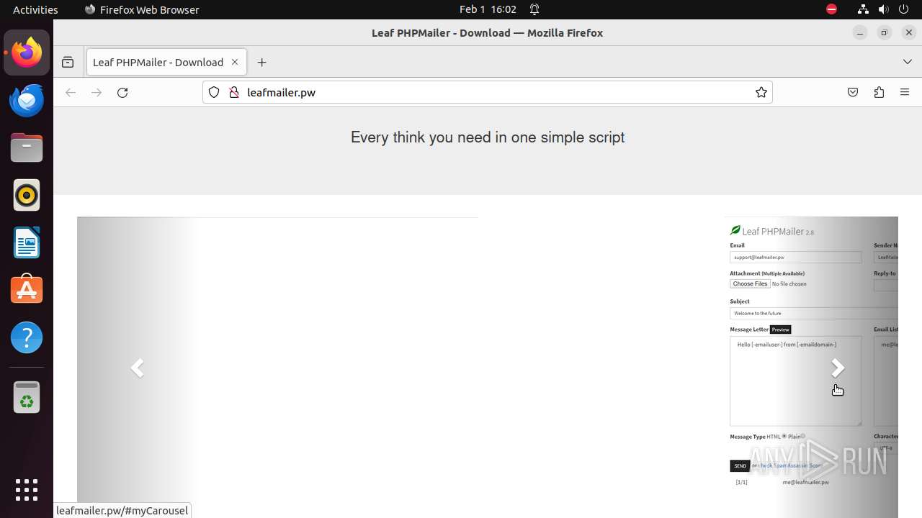The image size is (922, 518).
Task: Click the Leaf PHPMailer screenshot slide
Action: point(811,367)
